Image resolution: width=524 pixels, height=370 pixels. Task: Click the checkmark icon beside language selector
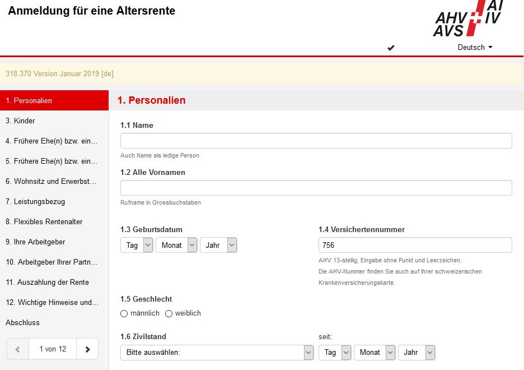391,48
